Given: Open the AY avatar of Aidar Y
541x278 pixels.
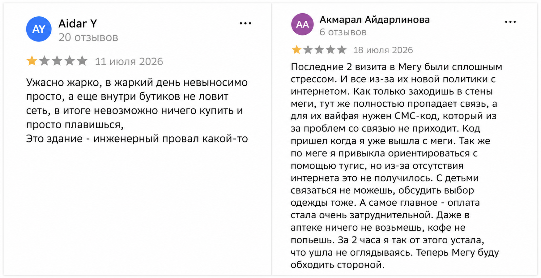Looking at the screenshot, I should (x=39, y=29).
